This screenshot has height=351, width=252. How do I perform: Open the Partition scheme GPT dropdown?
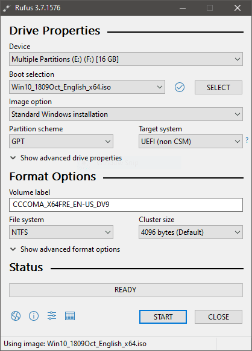[x=61, y=142]
